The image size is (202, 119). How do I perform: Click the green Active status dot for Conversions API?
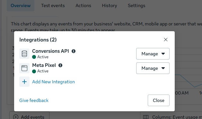point(34,57)
